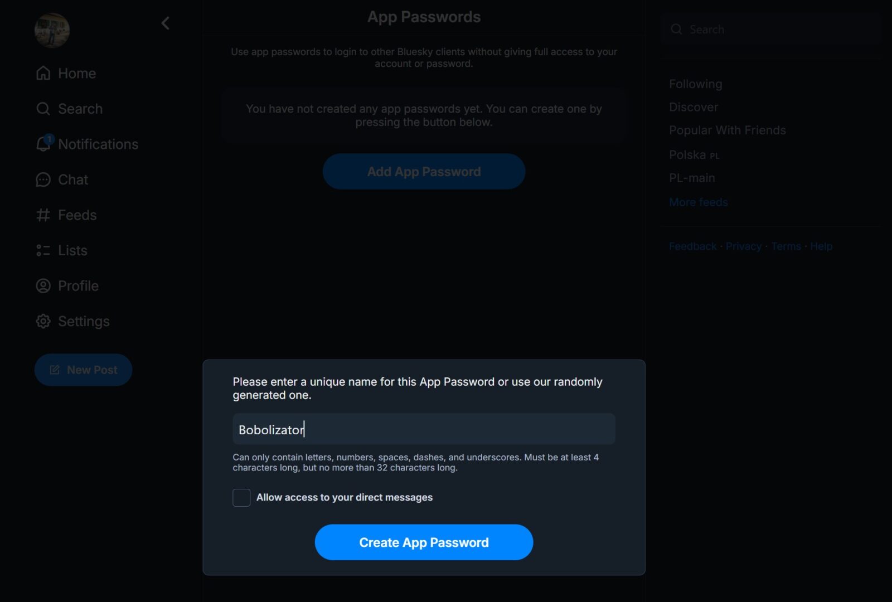
Task: Open the Lists icon
Action: 43,250
